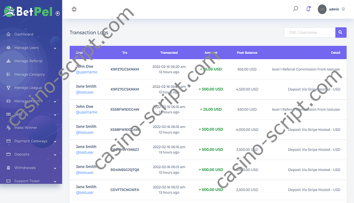Open the search icon in top bar
This screenshot has width=354, height=203.
tap(295, 8)
